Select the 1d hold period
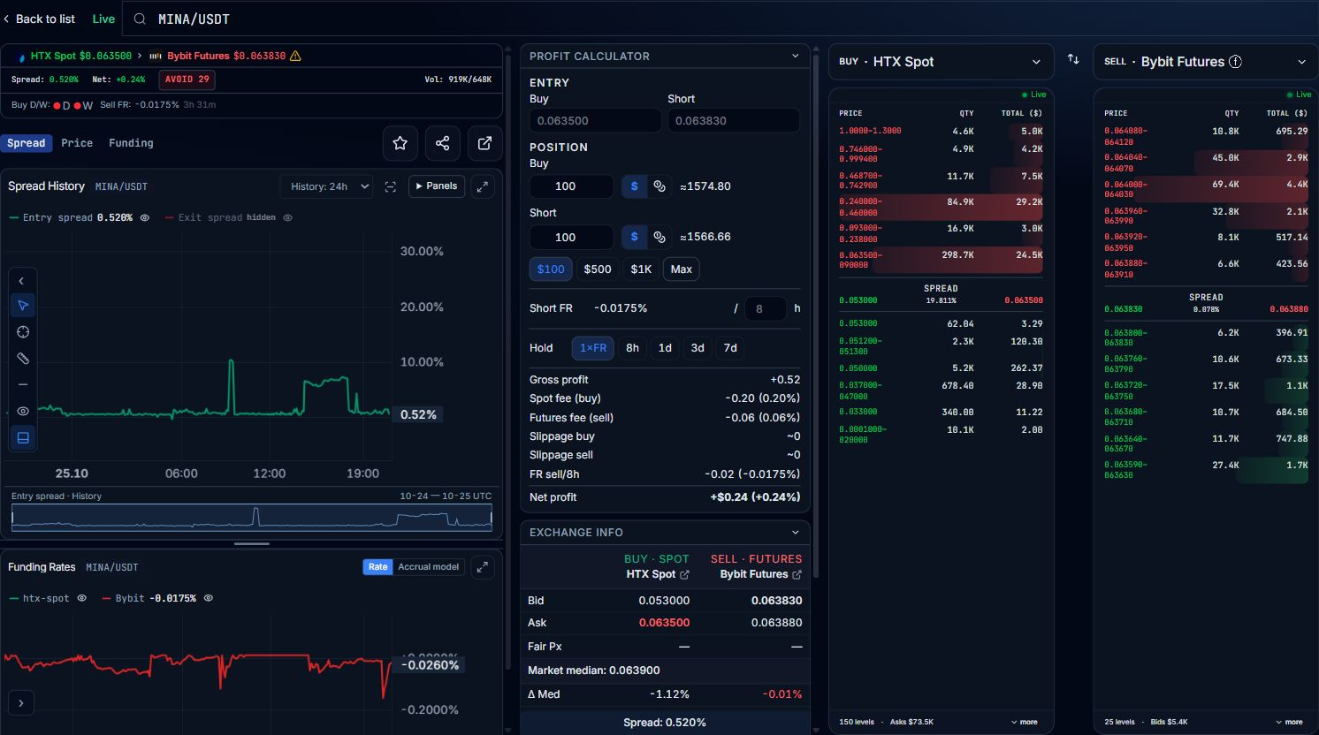 click(x=665, y=348)
